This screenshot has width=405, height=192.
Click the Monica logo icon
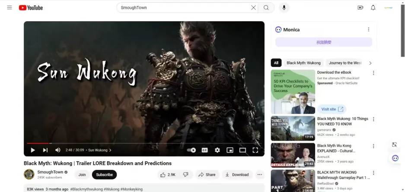pyautogui.click(x=278, y=29)
